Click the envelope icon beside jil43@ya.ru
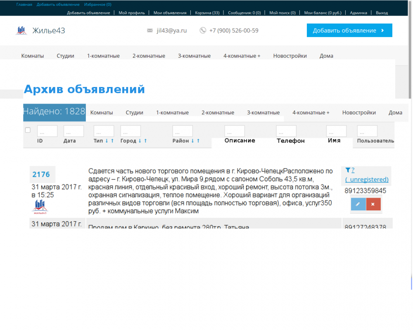This screenshot has width=413, height=330. point(150,31)
